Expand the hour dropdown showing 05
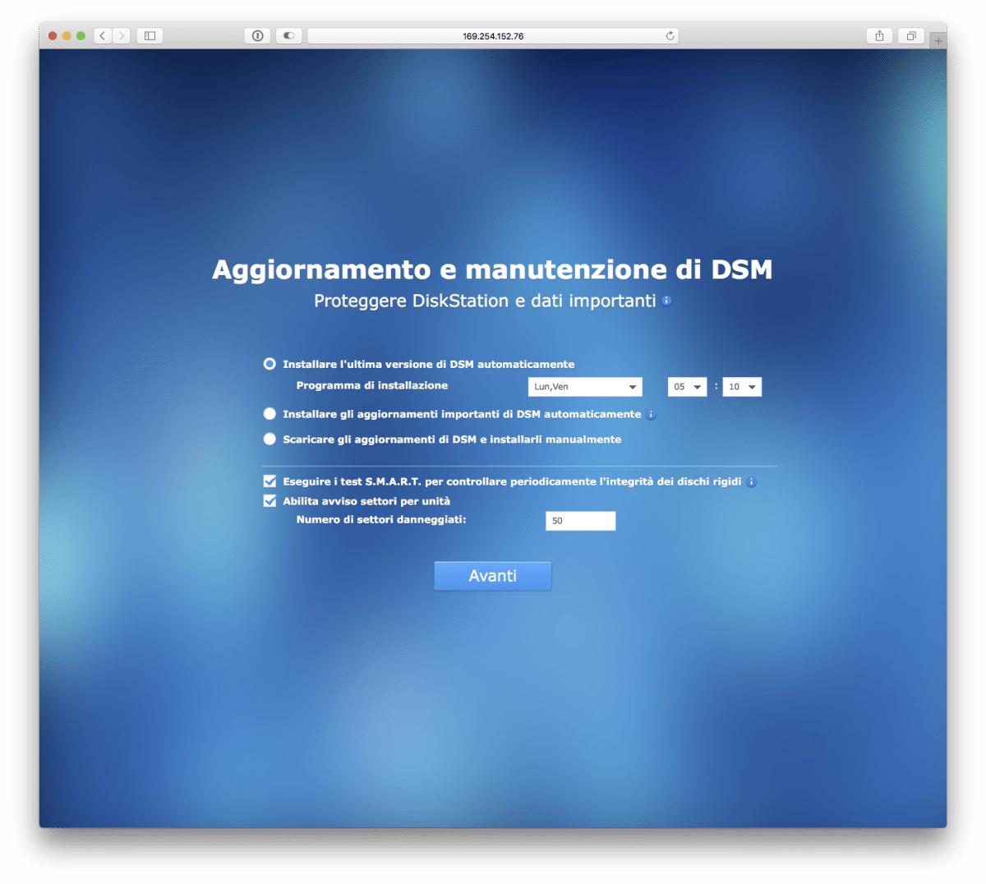Screen dimensions: 986x884 (687, 387)
